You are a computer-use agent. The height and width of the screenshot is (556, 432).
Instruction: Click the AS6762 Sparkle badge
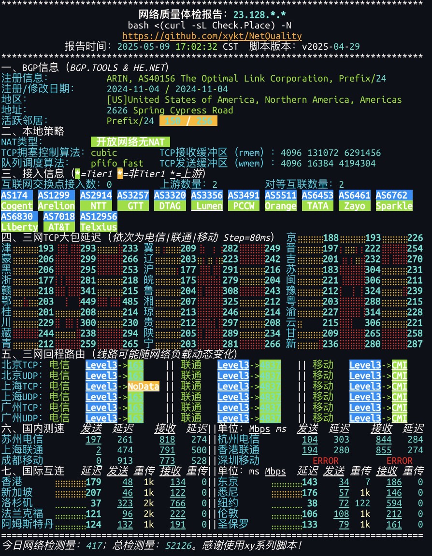[x=394, y=200]
